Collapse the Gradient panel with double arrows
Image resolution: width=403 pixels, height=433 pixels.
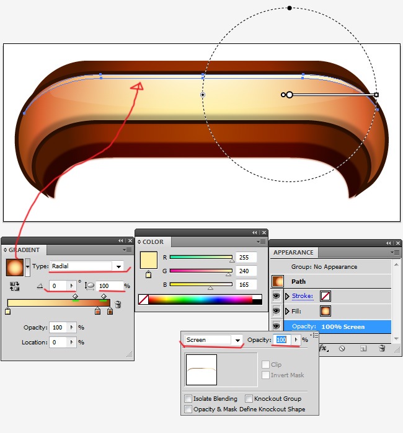(121, 241)
